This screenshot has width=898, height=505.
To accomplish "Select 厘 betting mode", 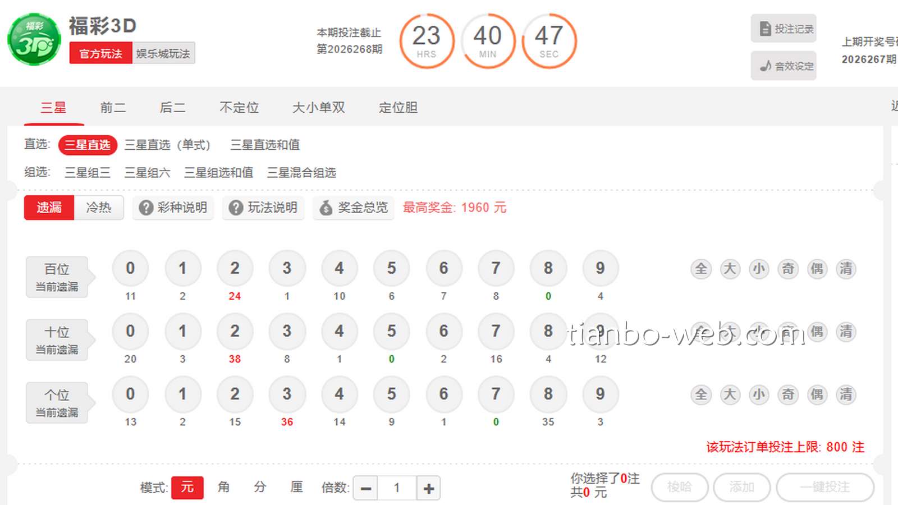I will (296, 487).
